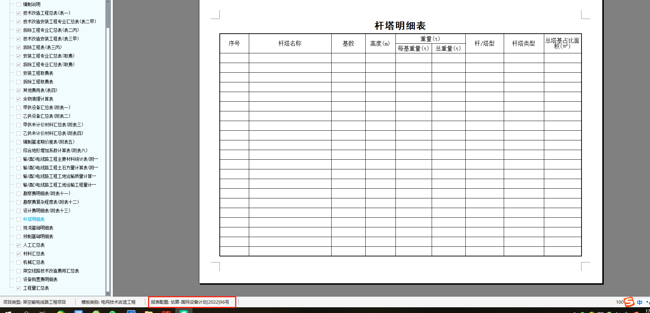Uncheck 安装工程专业汇总表(取费) checkbox
650x313 pixels.
pyautogui.click(x=19, y=56)
